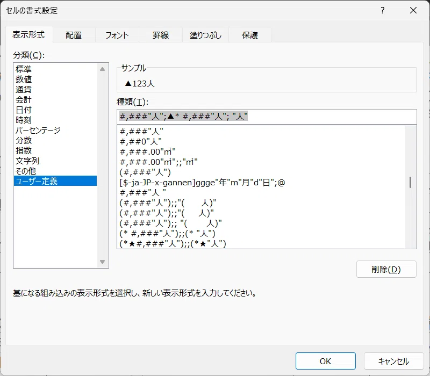The image size is (430, 376).
Task: Close the セルの書式設定 dialog
Action: pyautogui.click(x=413, y=10)
